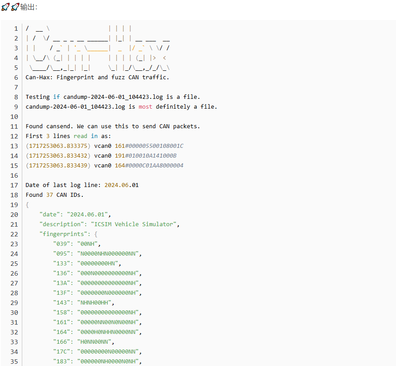396x366 pixels.
Task: Click the "17C" fingerprint key
Action: [61, 351]
